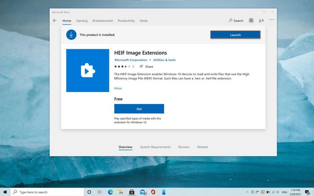Launch Microsoft Edge from the taskbar
Image resolution: width=314 pixels, height=196 pixels.
pyautogui.click(x=110, y=192)
